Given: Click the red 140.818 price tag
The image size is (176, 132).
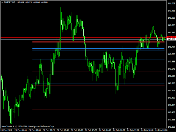Looking at the screenshot, I should (x=171, y=37).
